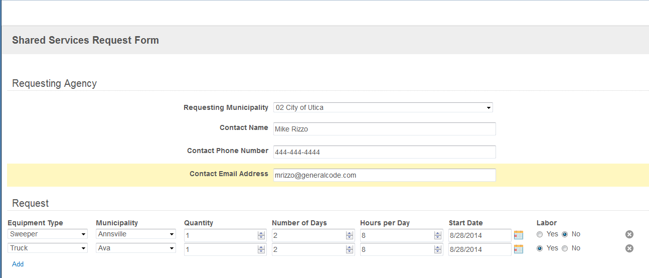Open the Annsville Municipality dropdown
The height and width of the screenshot is (278, 649).
point(136,234)
